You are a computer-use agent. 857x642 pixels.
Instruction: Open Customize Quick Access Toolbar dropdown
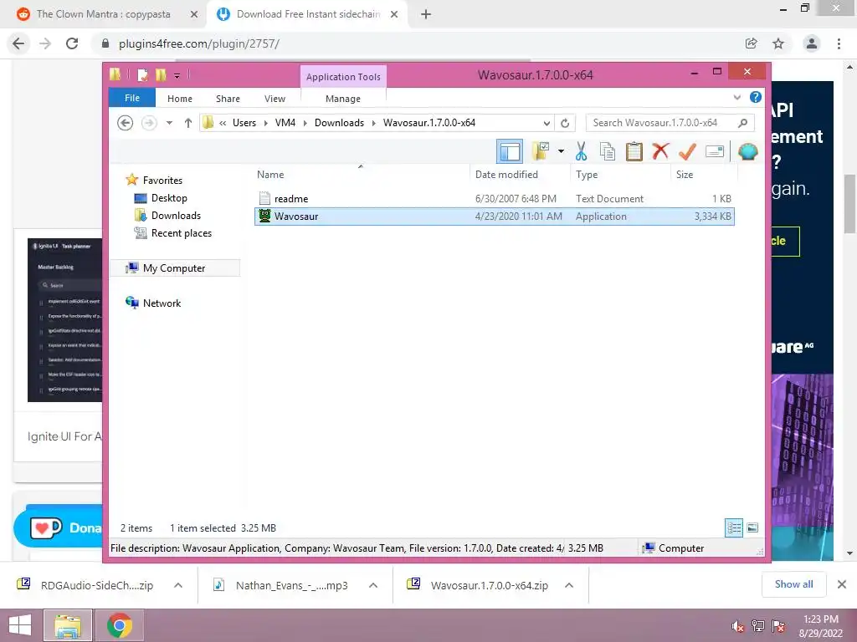pos(177,75)
